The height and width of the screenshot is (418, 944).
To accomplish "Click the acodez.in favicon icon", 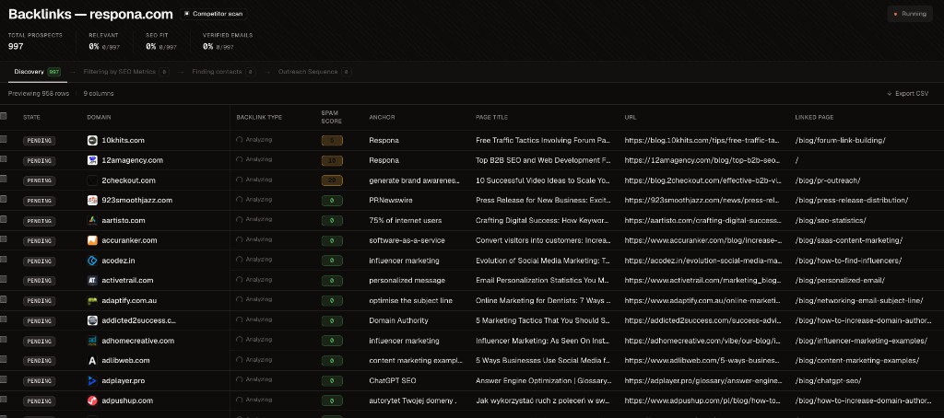I will [92, 261].
